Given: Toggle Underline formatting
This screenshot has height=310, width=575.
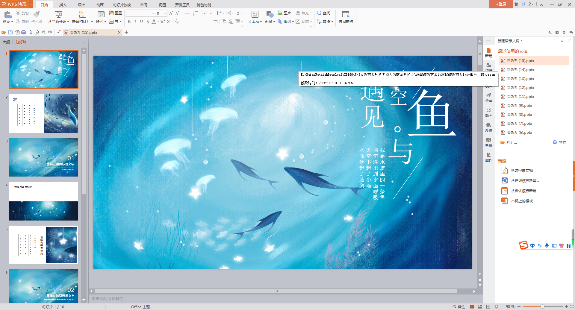Looking at the screenshot, I should point(141,22).
